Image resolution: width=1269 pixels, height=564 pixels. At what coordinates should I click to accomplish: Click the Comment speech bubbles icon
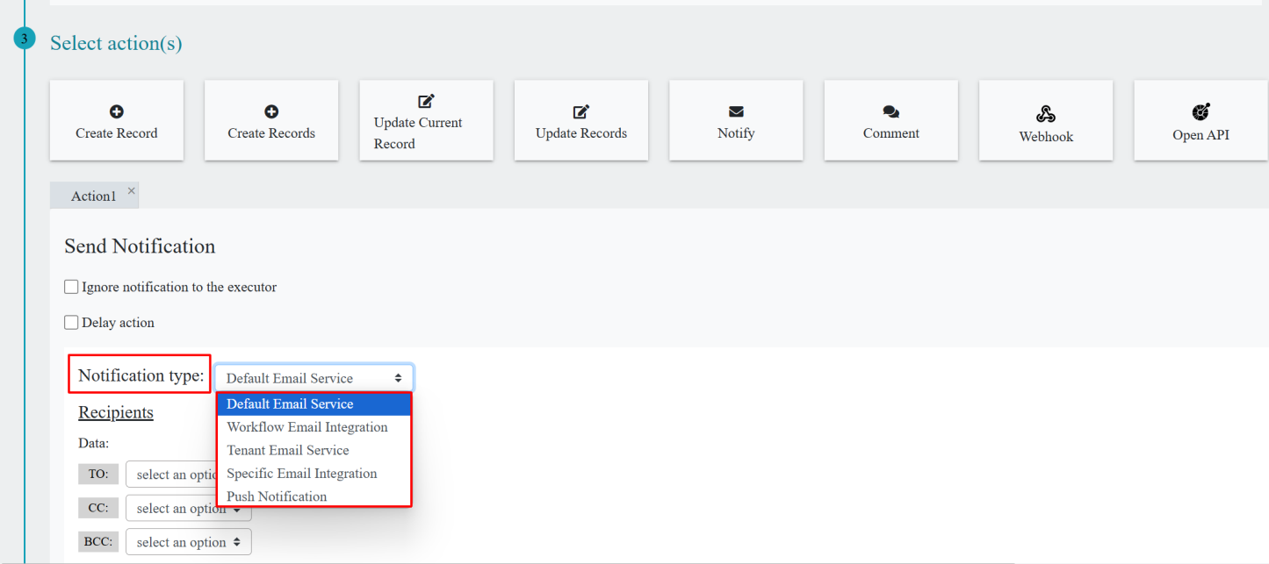(890, 111)
